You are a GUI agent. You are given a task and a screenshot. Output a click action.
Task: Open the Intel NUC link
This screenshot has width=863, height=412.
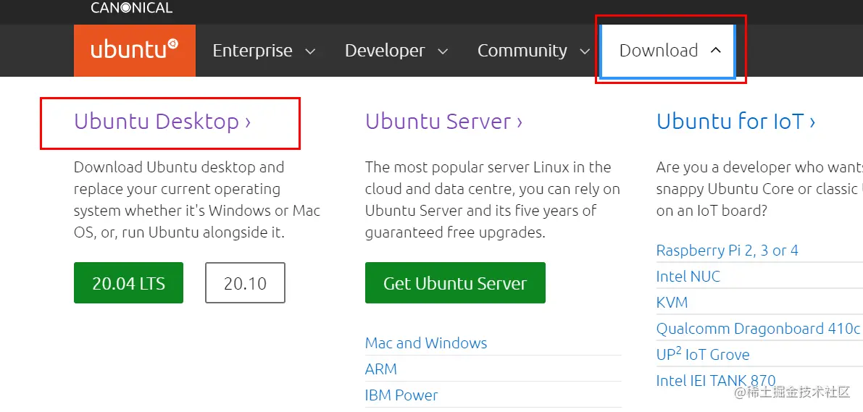click(688, 276)
